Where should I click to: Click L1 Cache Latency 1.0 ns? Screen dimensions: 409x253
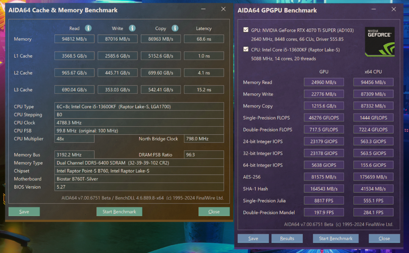click(x=204, y=56)
